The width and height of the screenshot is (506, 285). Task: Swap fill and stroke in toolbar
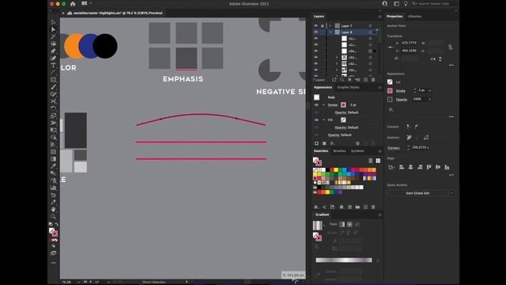point(57,224)
